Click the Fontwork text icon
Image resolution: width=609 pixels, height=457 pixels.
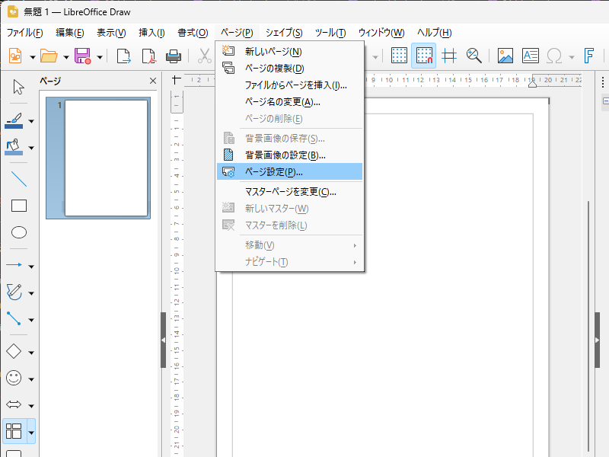tap(589, 56)
